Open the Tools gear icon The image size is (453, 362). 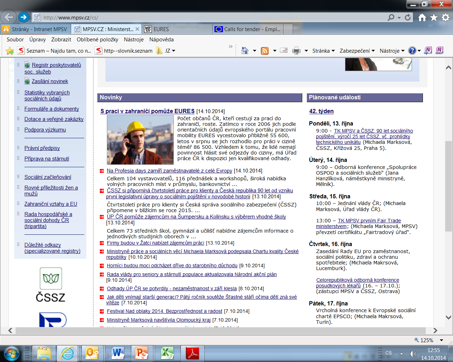[446, 17]
